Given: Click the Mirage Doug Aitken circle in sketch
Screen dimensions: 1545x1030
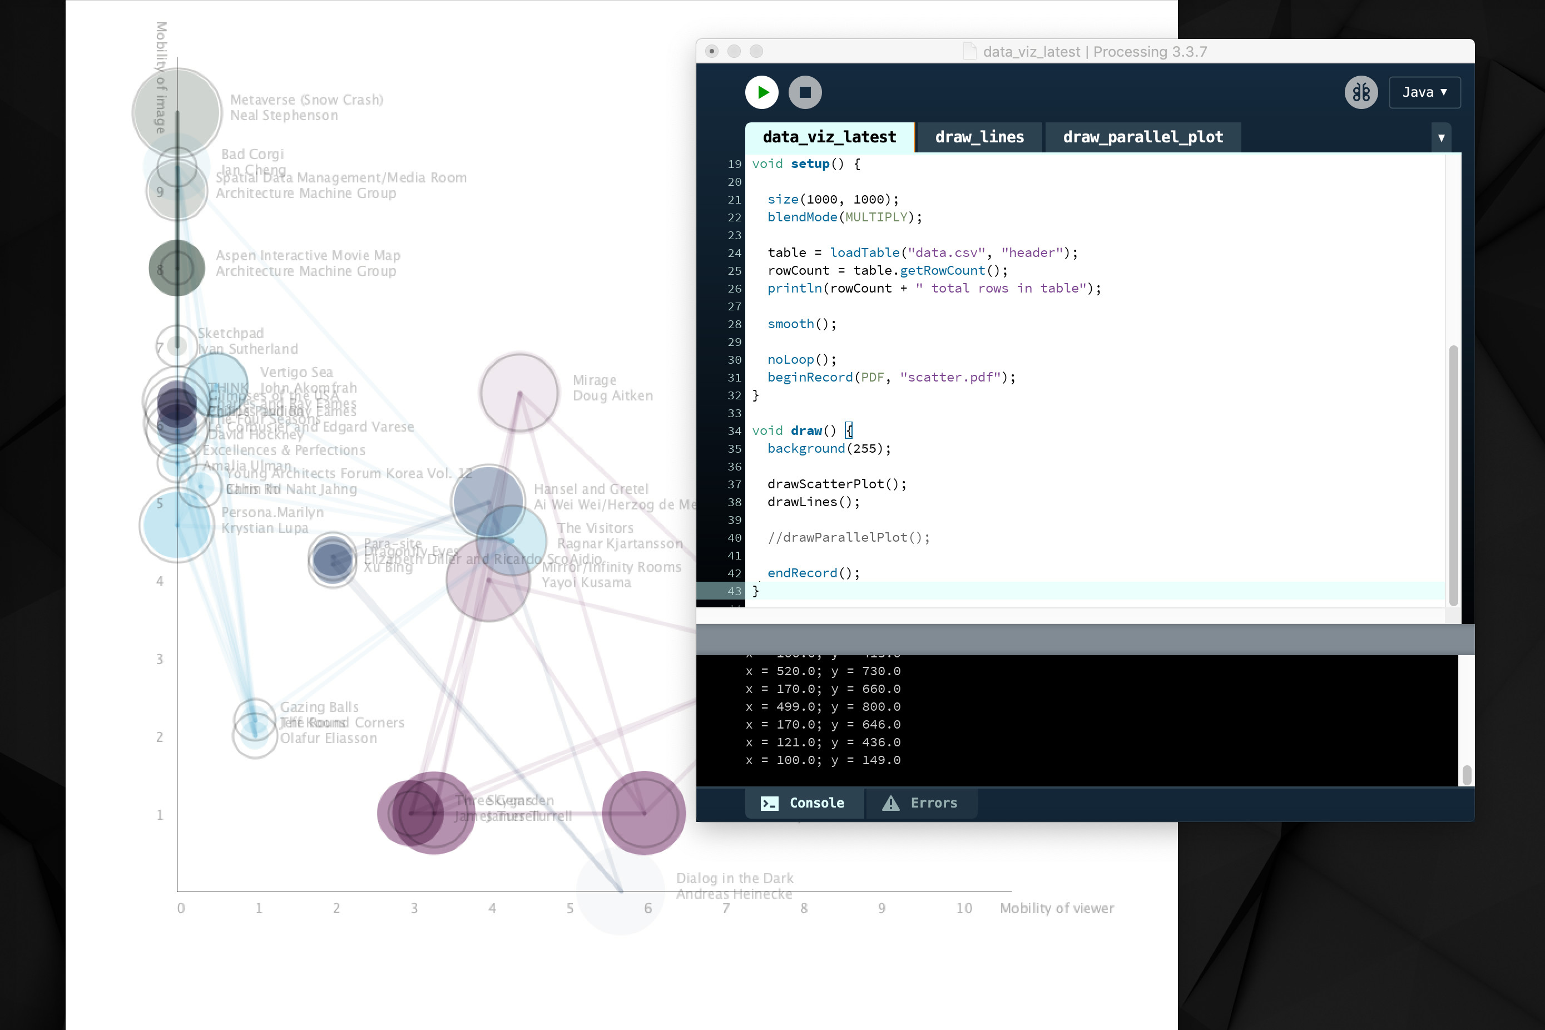Looking at the screenshot, I should click(519, 392).
